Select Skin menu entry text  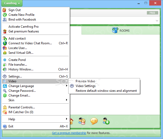point(11,100)
